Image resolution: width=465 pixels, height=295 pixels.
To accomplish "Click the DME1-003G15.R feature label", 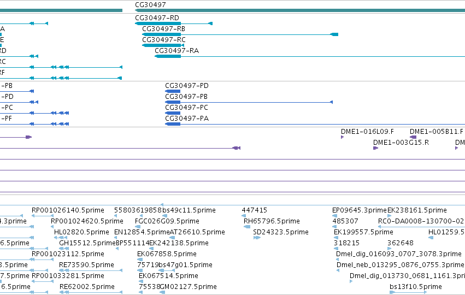I will [x=401, y=143].
